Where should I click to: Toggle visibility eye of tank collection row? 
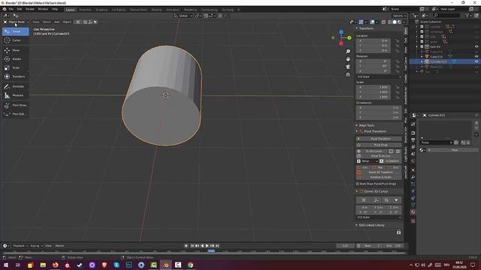[476, 46]
